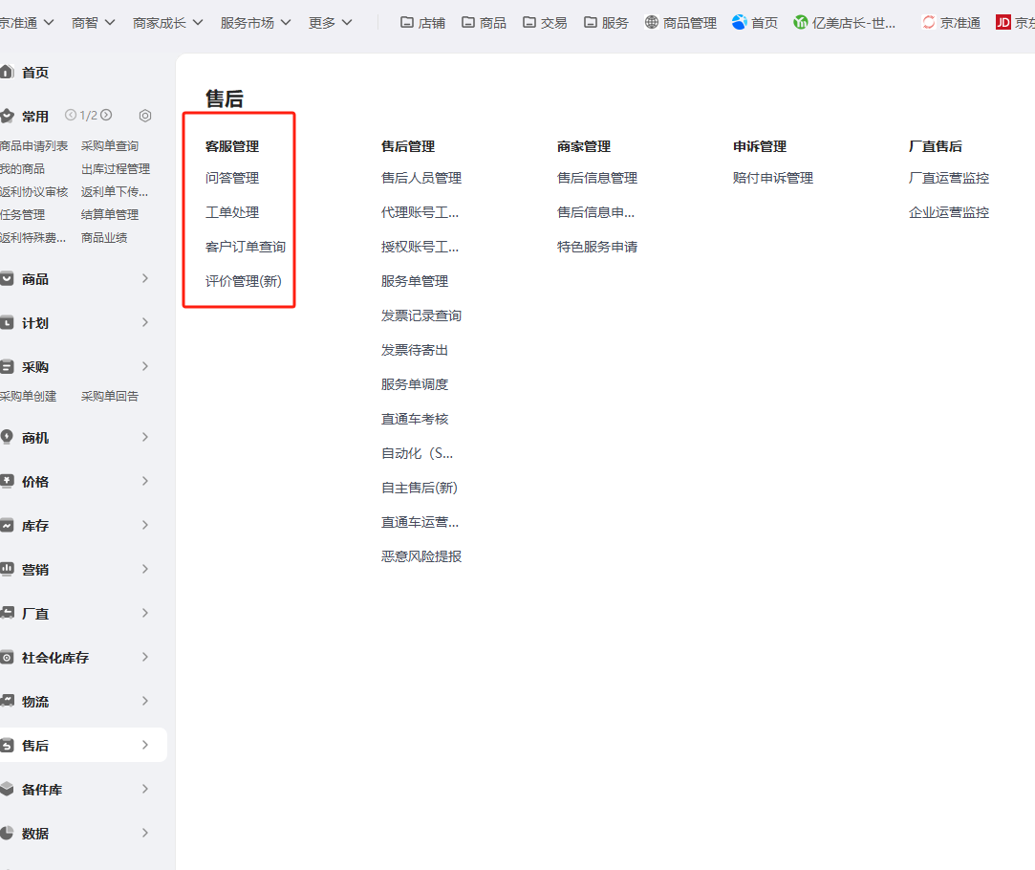The image size is (1035, 870).
Task: Open the 工单处理 link
Action: coord(232,212)
